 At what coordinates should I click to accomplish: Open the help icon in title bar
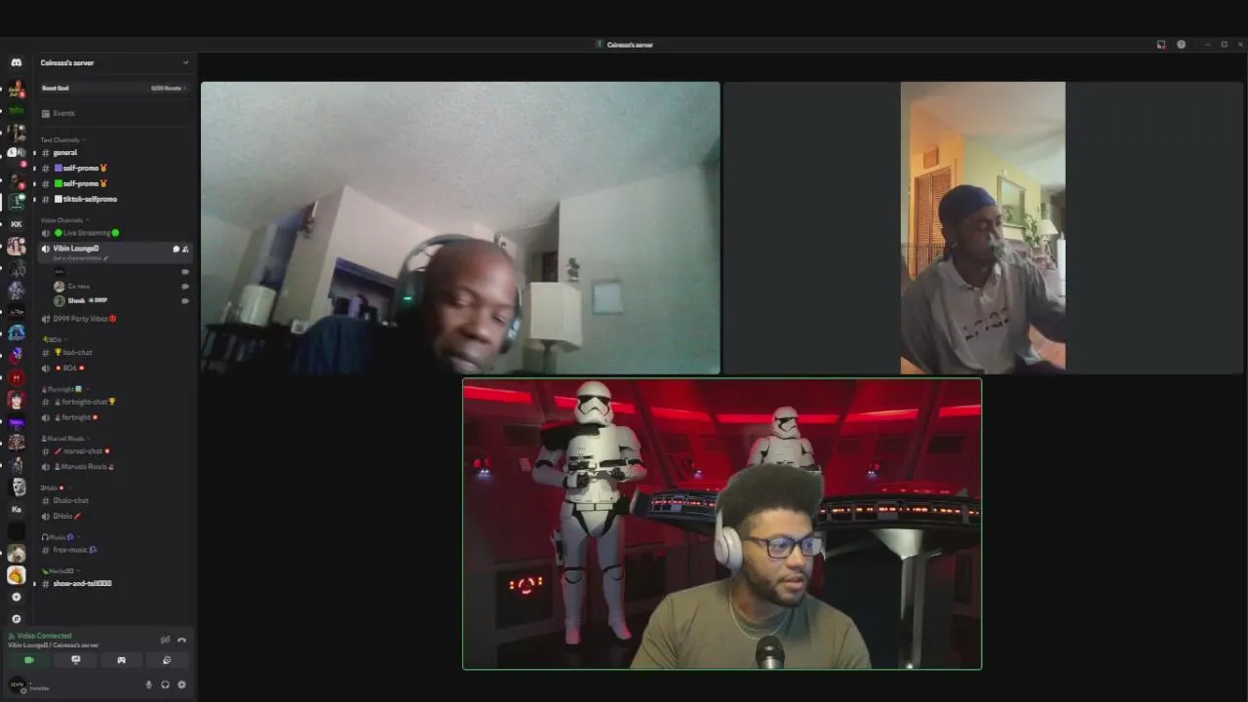coord(1181,44)
